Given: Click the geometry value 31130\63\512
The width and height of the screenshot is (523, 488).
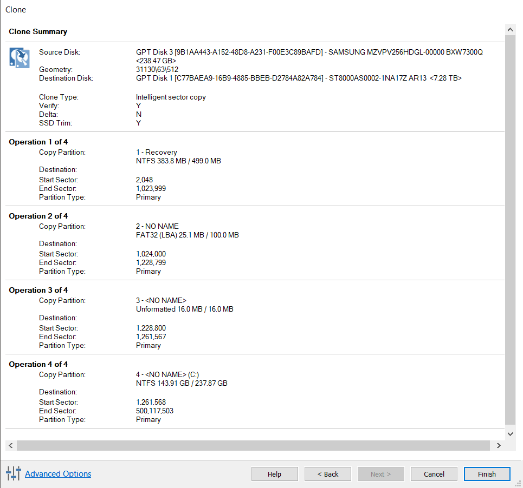Looking at the screenshot, I should coord(157,69).
